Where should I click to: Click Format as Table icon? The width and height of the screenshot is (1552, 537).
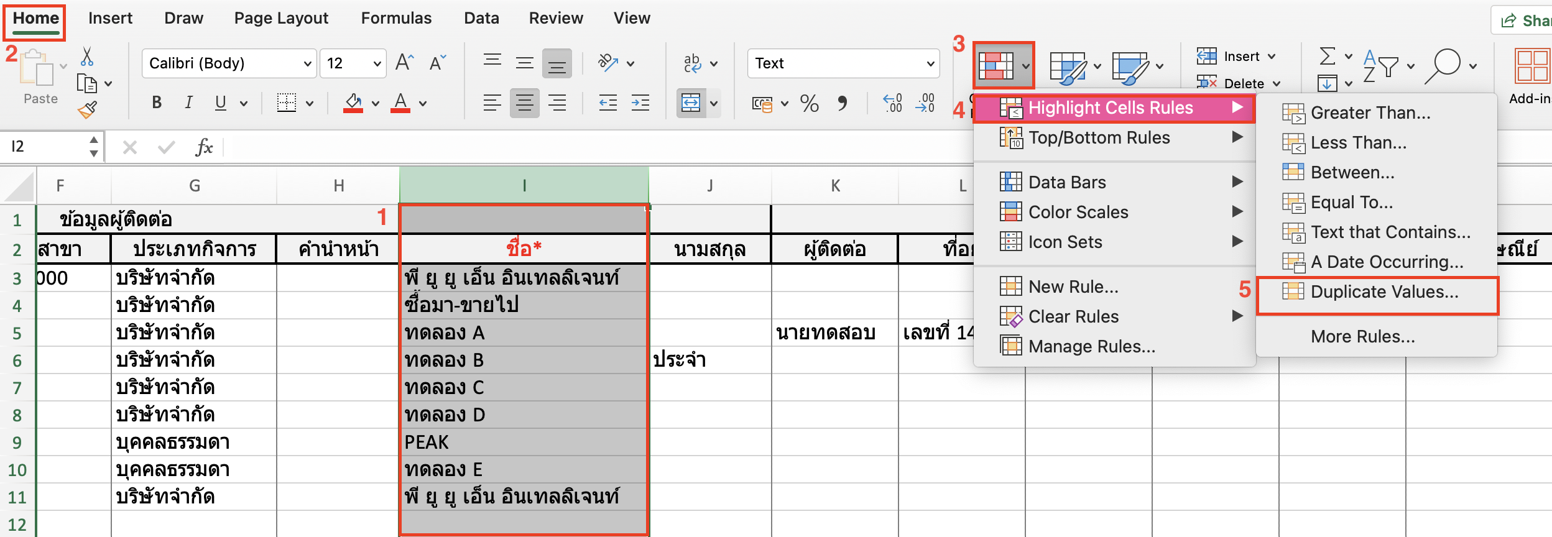pyautogui.click(x=1068, y=67)
